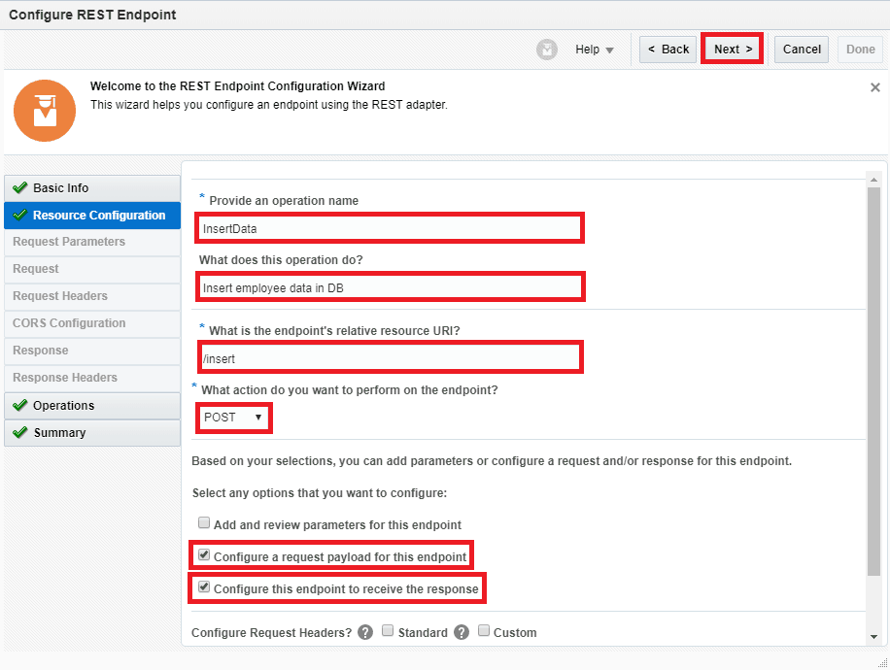
Task: Uncheck Configure a request payload for this endpoint
Action: pyautogui.click(x=203, y=554)
